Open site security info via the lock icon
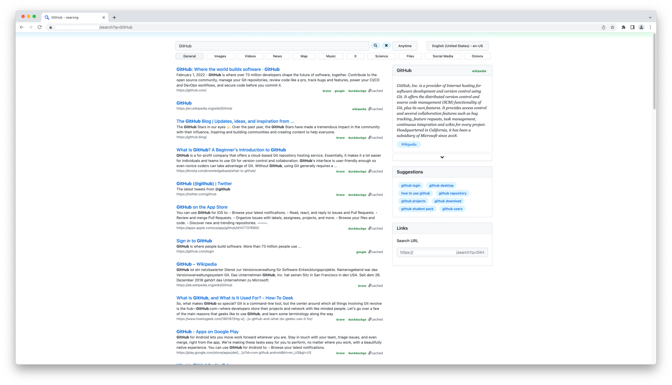 pos(50,27)
